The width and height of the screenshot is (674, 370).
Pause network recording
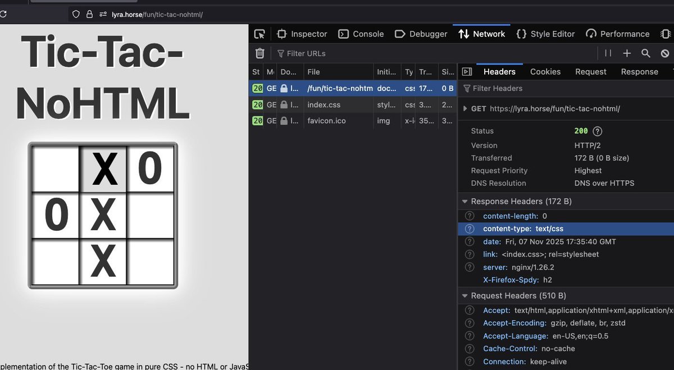(608, 53)
